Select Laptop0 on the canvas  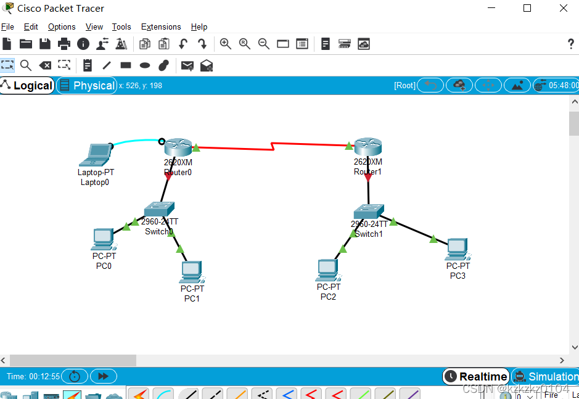tap(96, 155)
